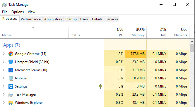Image resolution: width=195 pixels, height=107 pixels.
Task: Open the Users tab
Action: click(x=84, y=19)
